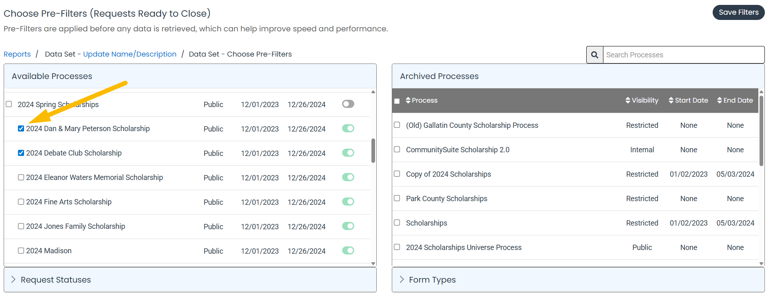Uncheck 2024 Dan & Mary Peterson Scholarship
Screen dimensions: 773x296
(x=21, y=129)
